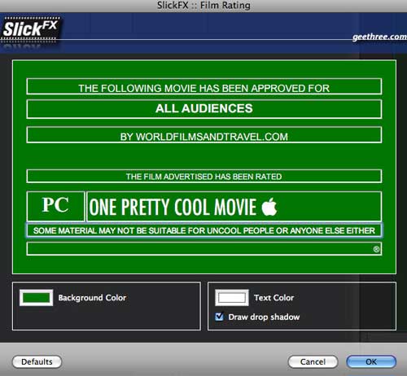
Task: Click the registered trademark symbol
Action: (x=376, y=249)
